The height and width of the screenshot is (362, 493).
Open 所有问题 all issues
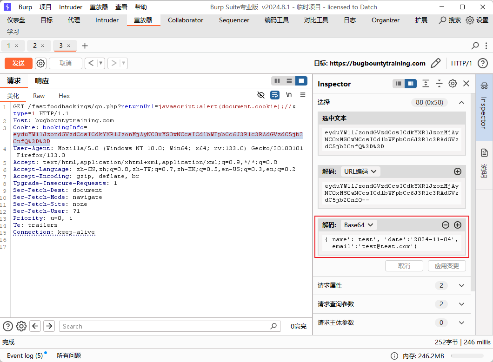coord(69,355)
